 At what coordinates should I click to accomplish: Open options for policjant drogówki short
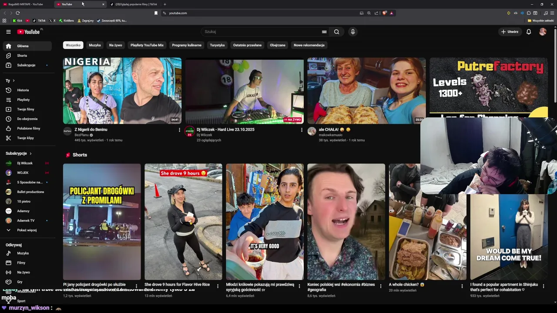136,286
